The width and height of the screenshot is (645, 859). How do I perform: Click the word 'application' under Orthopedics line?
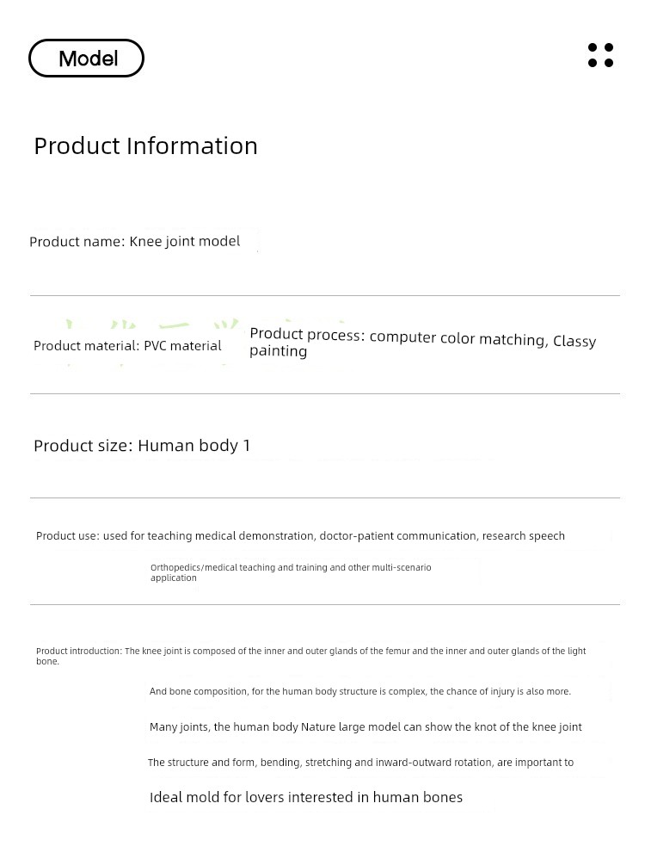pos(173,578)
